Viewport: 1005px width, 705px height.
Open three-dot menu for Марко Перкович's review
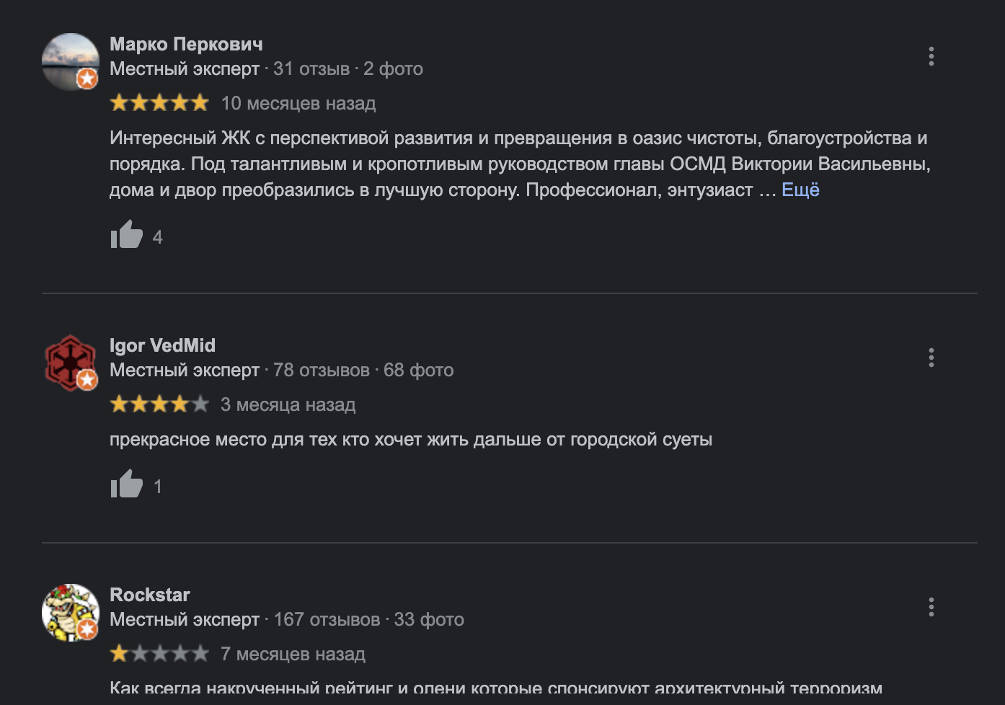pos(931,56)
